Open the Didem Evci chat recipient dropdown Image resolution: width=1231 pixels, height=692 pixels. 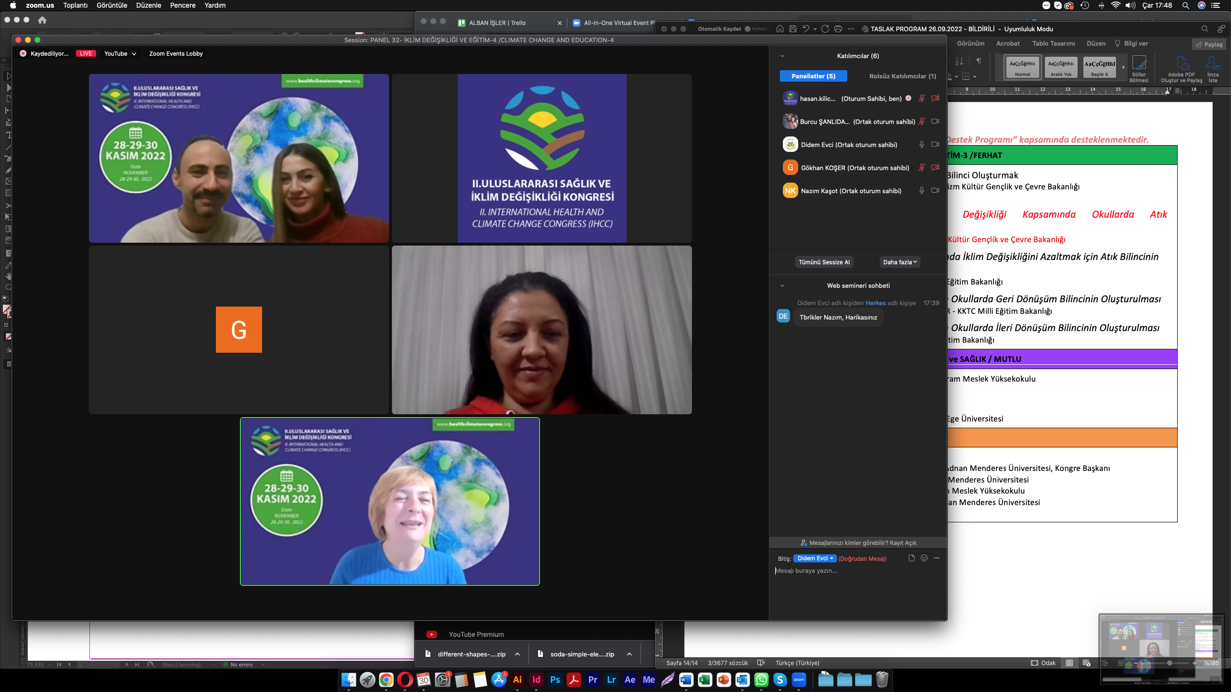pyautogui.click(x=815, y=558)
